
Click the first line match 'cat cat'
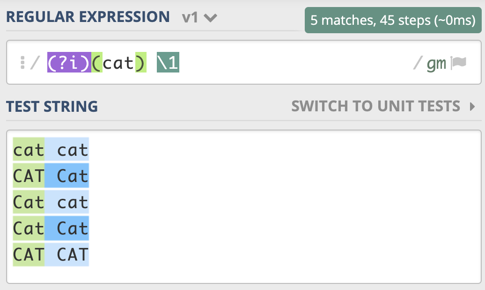pos(51,149)
